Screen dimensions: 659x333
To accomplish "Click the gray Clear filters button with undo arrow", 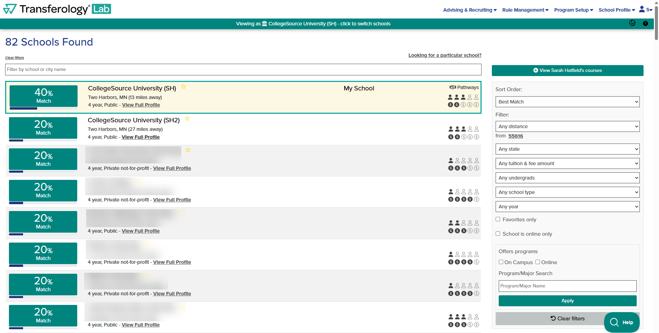I will 568,318.
